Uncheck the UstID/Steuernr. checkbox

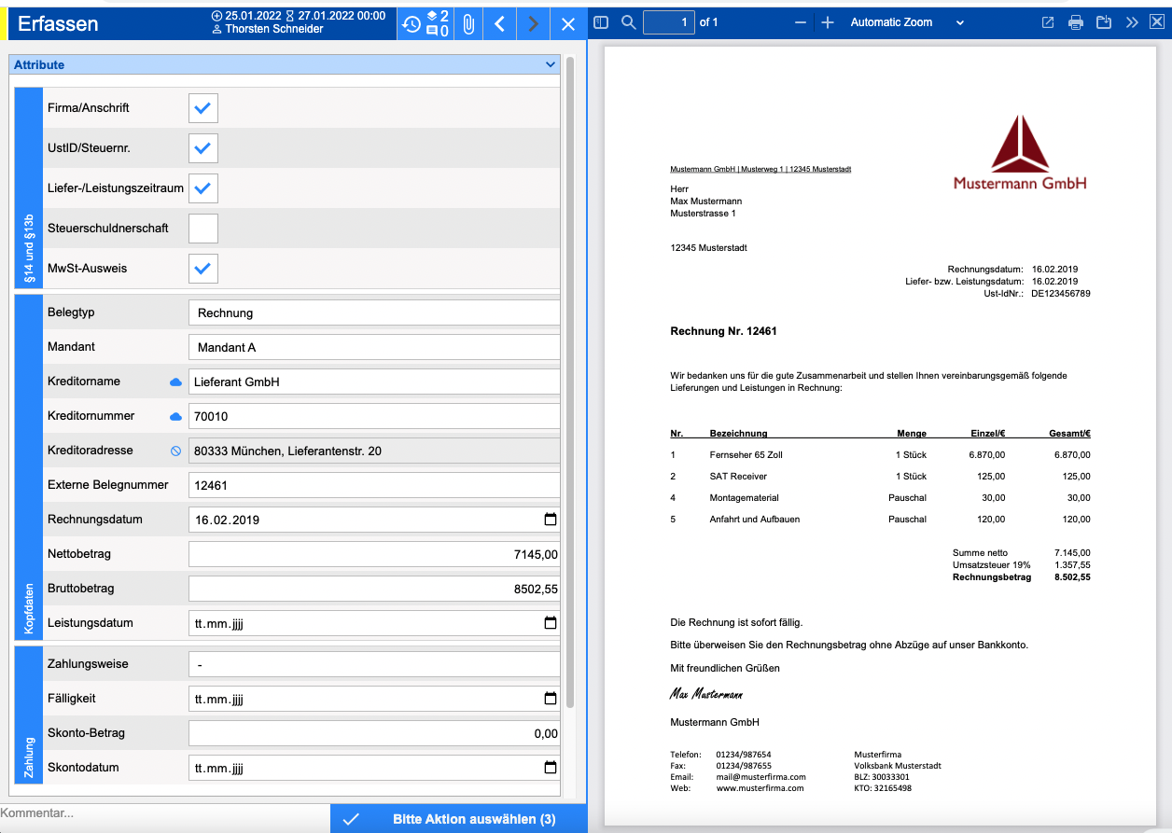[203, 148]
